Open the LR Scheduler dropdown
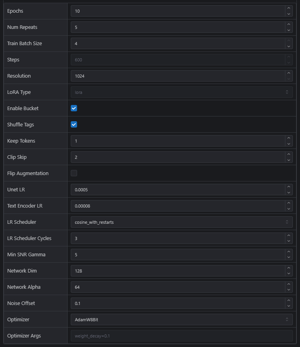300x347 pixels. tap(181, 222)
